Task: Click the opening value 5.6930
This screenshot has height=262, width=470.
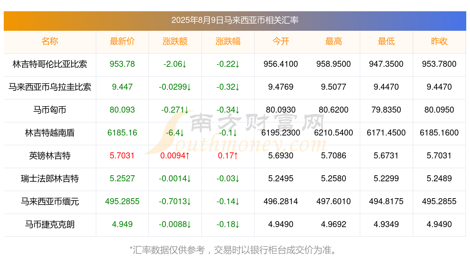Action: pos(281,156)
